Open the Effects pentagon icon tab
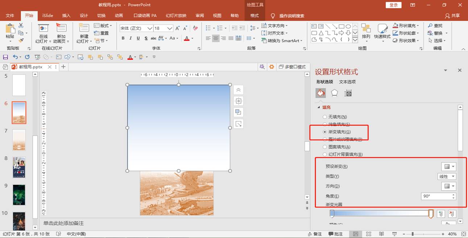The height and width of the screenshot is (238, 468). [334, 93]
